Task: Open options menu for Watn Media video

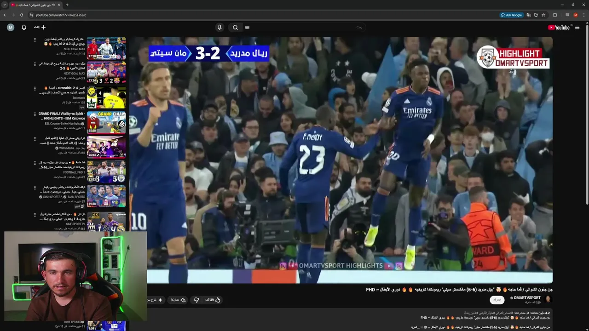Action: pos(35,138)
